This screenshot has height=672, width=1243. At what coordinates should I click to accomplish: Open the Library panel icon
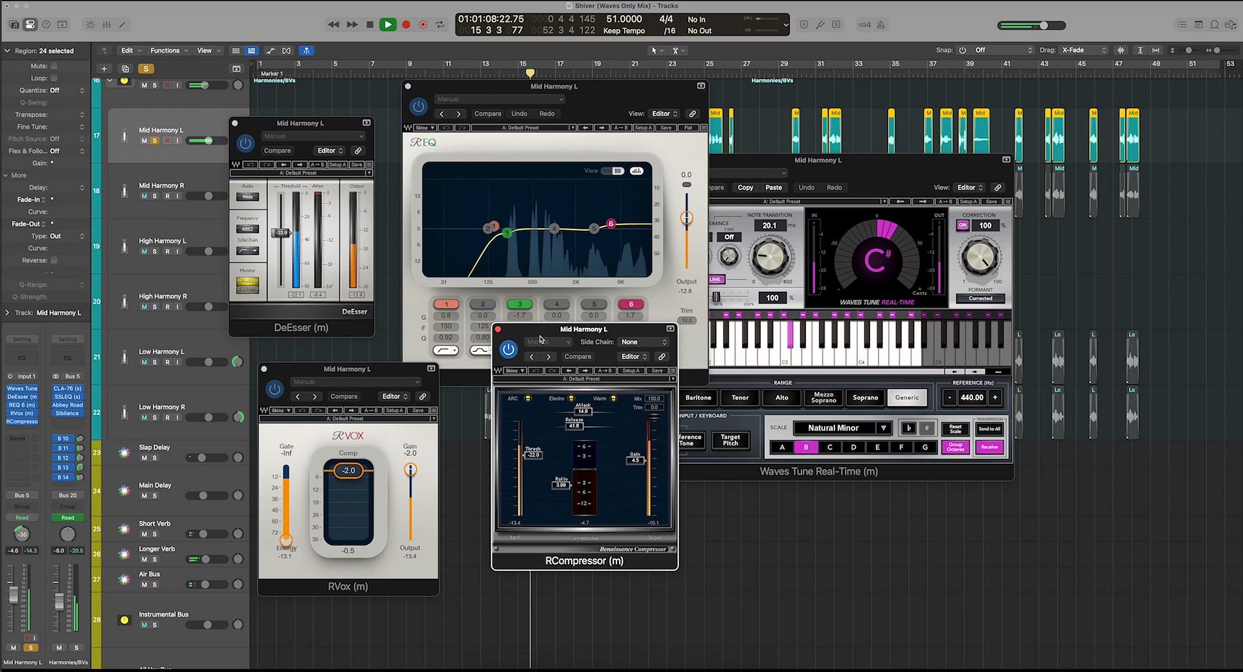(14, 25)
